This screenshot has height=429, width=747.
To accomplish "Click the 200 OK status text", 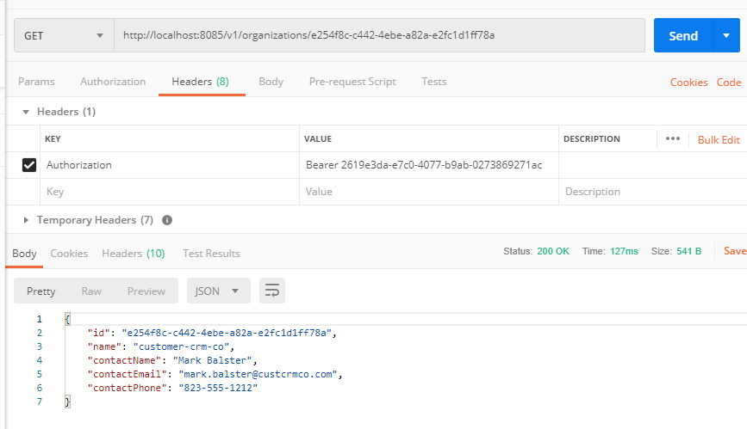I will point(553,251).
